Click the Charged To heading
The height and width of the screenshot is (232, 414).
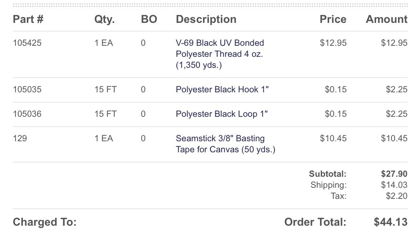[45, 222]
